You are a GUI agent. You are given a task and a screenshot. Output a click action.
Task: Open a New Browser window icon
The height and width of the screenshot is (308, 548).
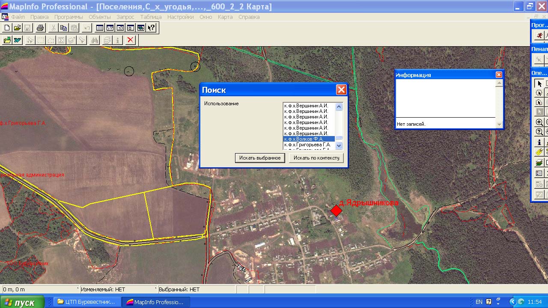(x=100, y=28)
